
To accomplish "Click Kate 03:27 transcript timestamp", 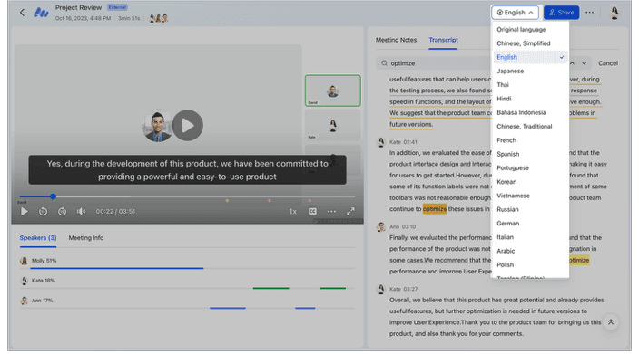I will click(x=410, y=289).
